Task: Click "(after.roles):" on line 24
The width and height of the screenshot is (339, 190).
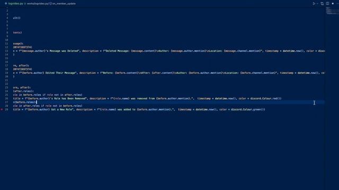Action: click(23, 91)
